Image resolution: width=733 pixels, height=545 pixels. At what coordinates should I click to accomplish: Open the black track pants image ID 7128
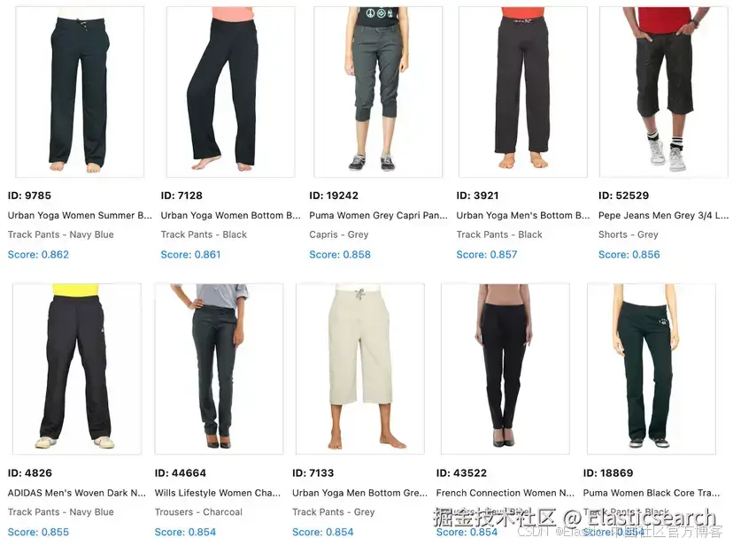pyautogui.click(x=230, y=92)
